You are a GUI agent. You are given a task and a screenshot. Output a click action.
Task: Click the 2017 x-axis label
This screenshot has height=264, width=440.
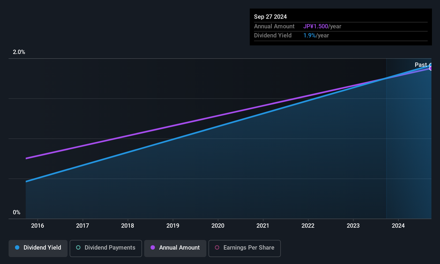83,226
